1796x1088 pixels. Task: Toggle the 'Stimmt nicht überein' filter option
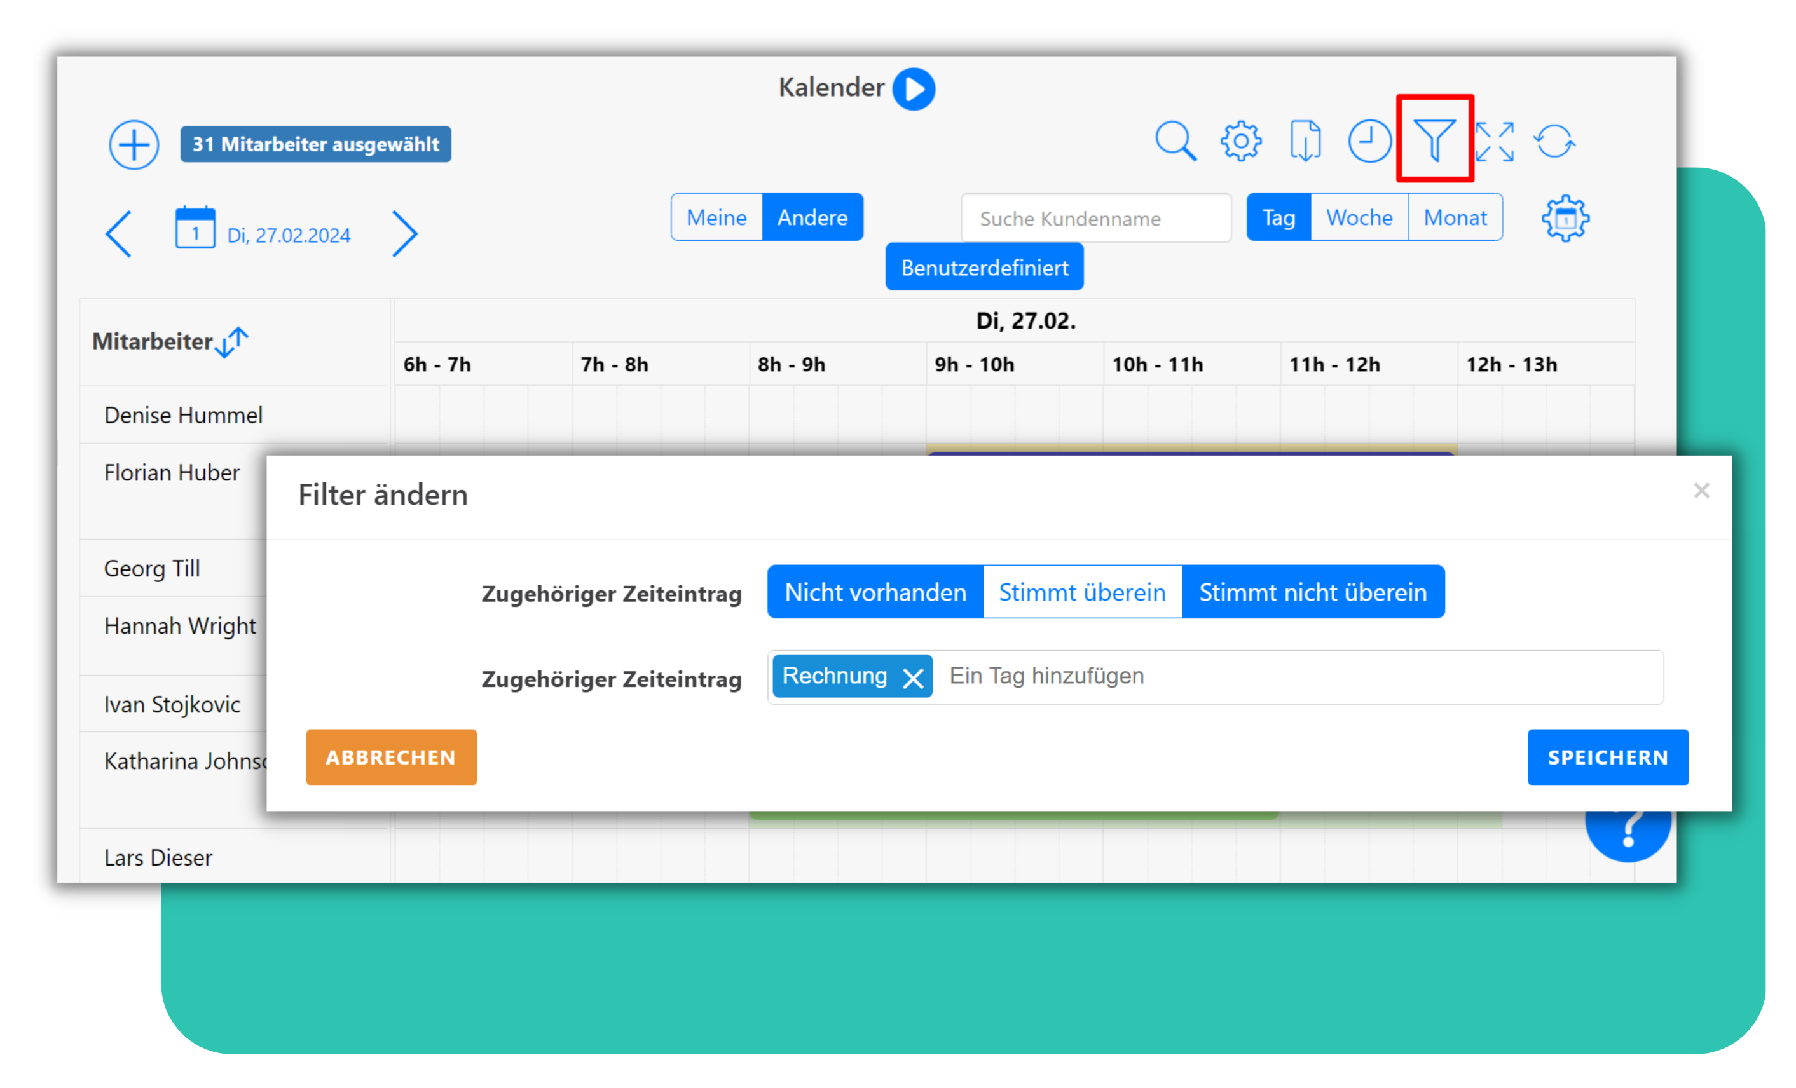point(1313,592)
